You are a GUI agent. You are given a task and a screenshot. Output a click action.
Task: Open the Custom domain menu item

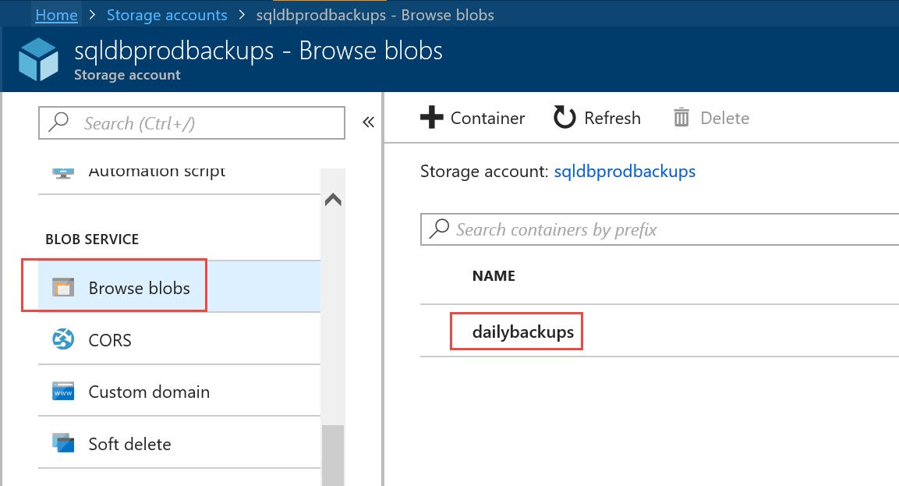(179, 392)
